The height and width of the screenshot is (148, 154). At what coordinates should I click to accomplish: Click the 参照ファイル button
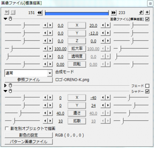(x=28, y=80)
